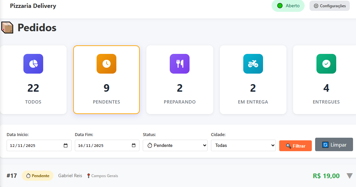Open calendar picker in Data Fim field

133,146
